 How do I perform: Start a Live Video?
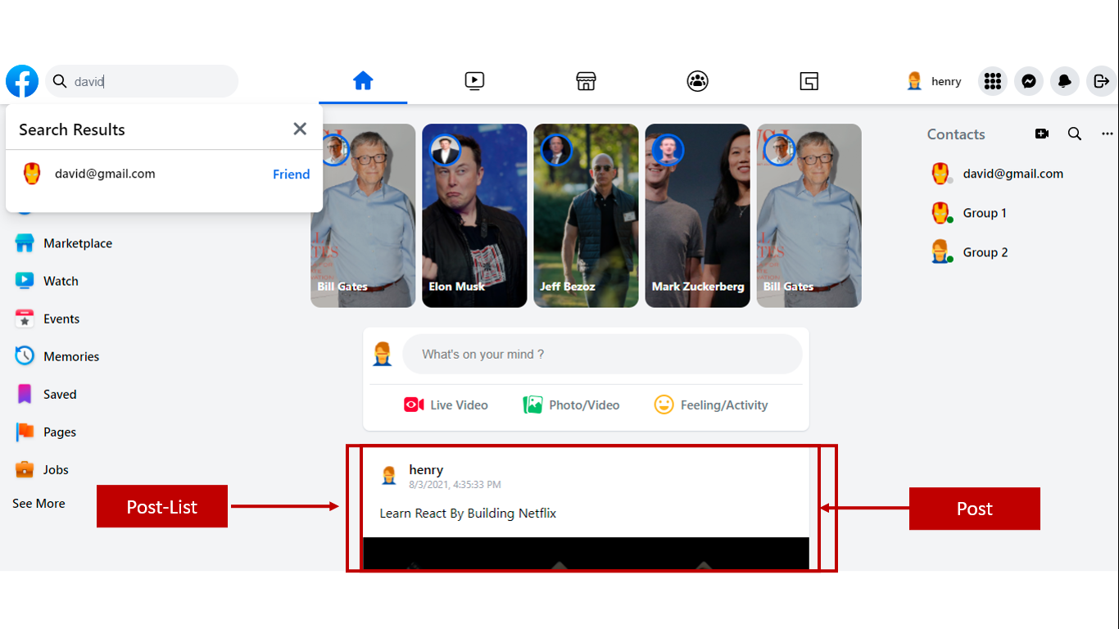click(446, 405)
